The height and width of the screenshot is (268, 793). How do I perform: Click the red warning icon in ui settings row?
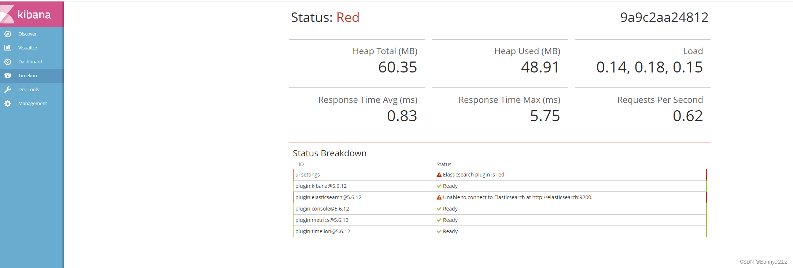[439, 175]
